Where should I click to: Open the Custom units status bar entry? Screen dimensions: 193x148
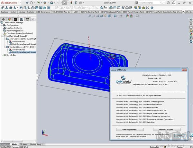point(180,147)
